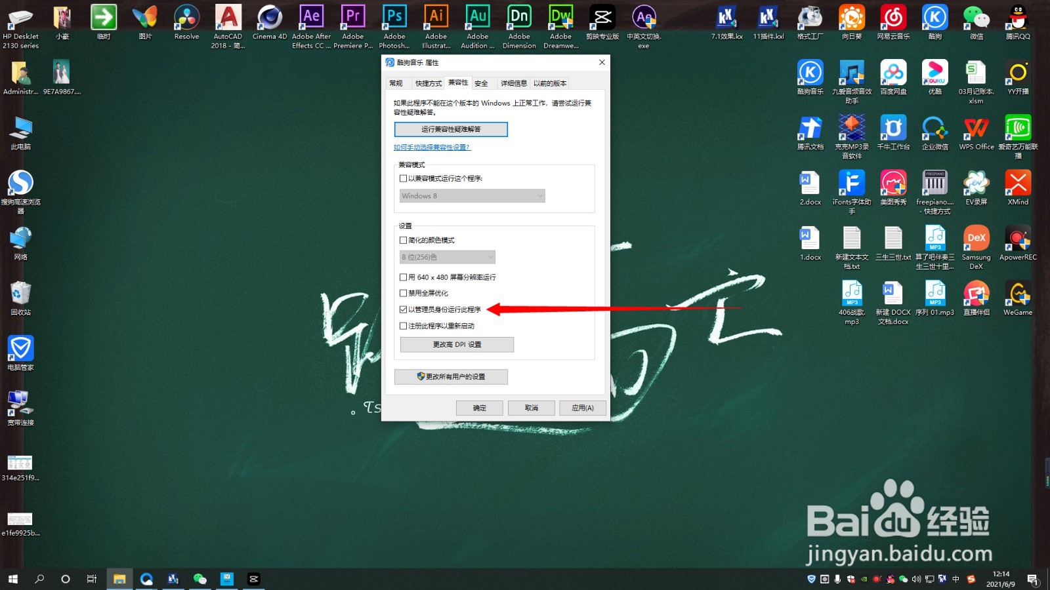
Task: Expand the 8位(256)色 color mode dropdown
Action: coord(448,257)
